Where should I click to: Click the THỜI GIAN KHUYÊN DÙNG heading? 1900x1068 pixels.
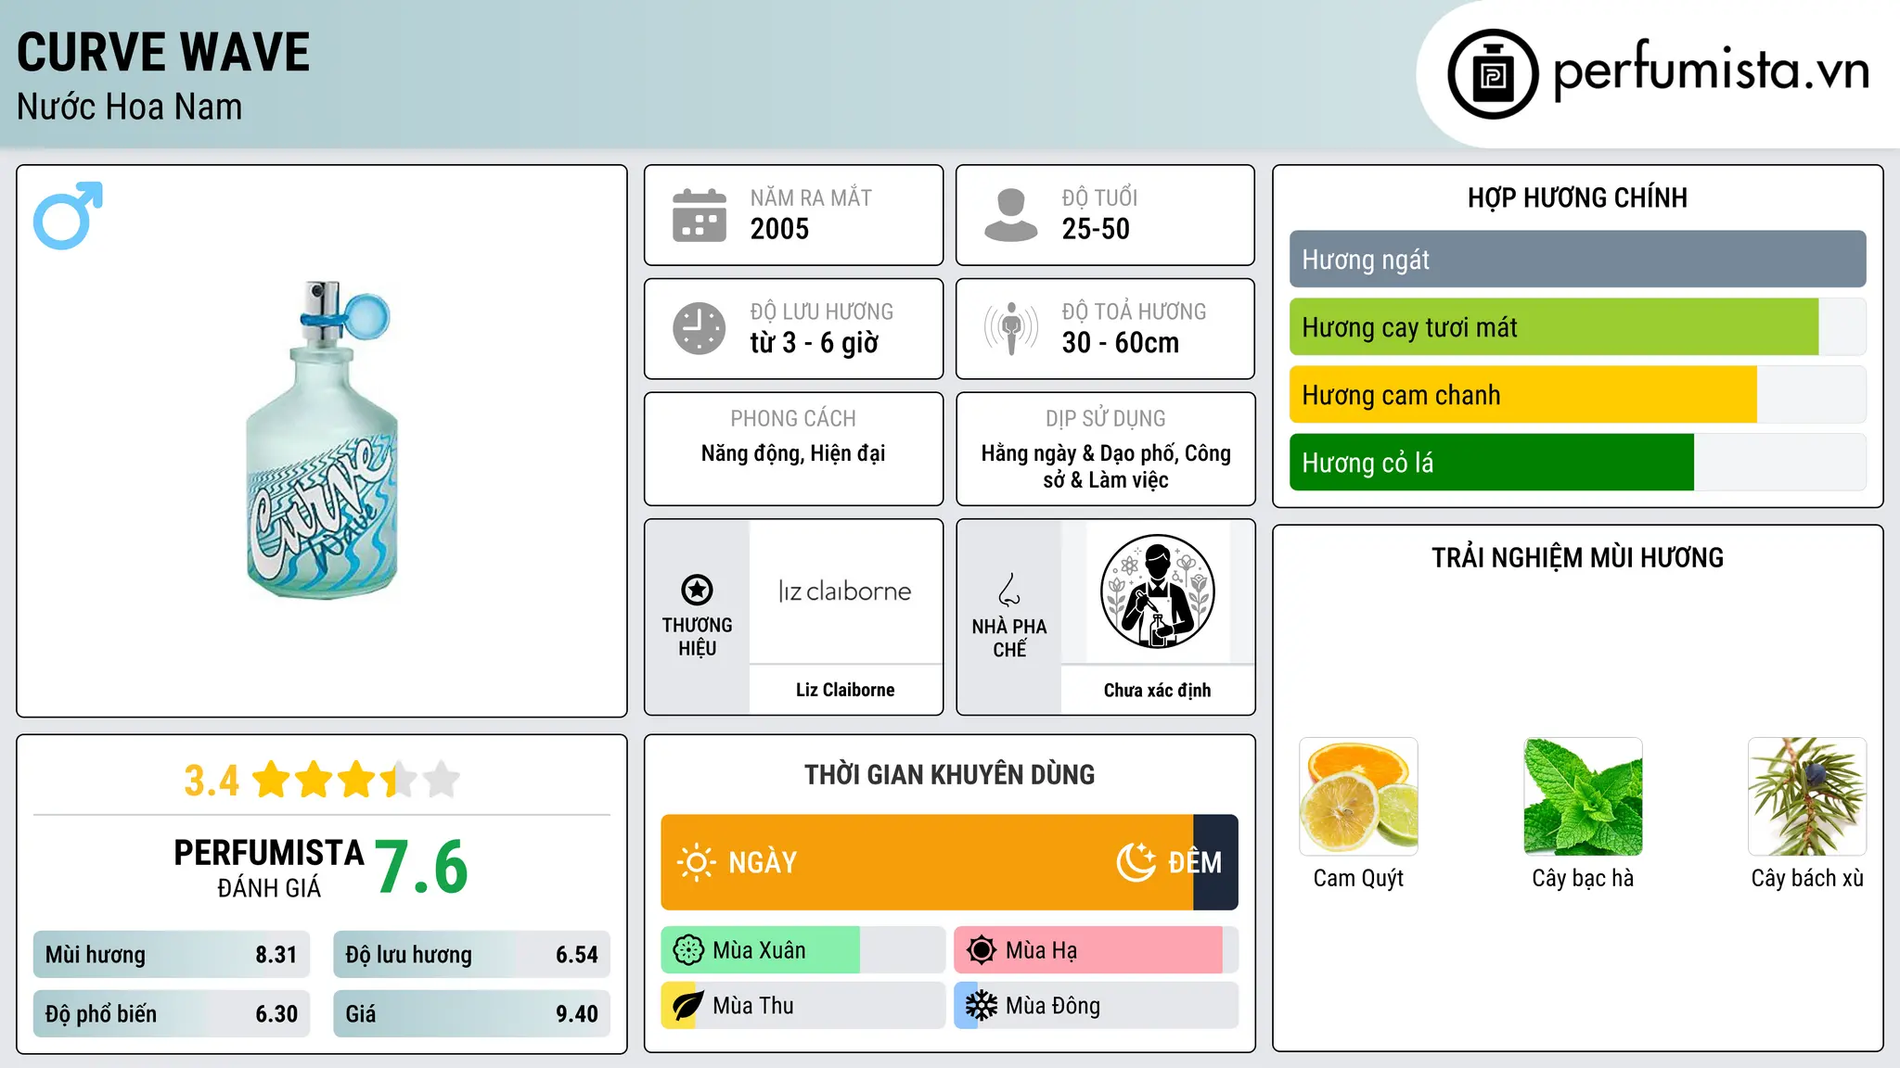(x=949, y=775)
